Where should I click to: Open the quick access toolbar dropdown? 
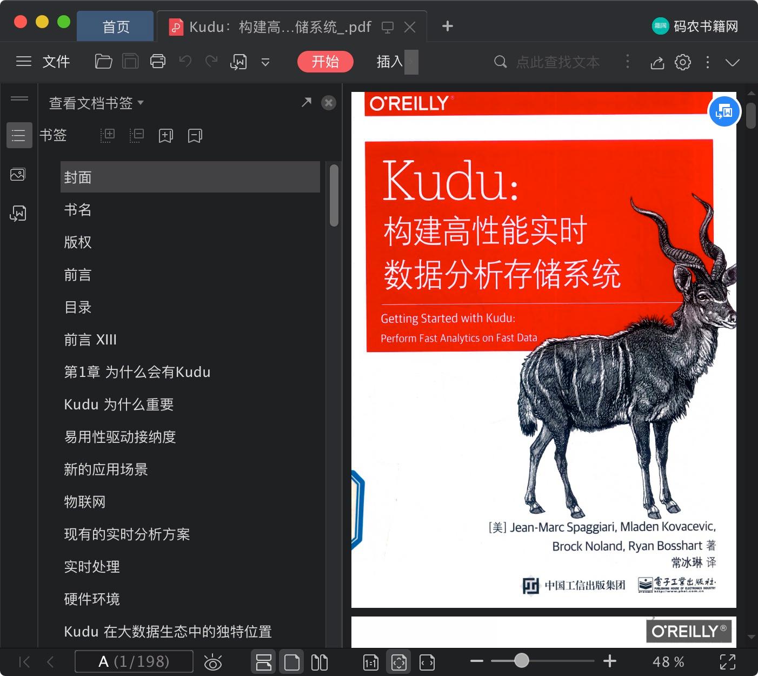[265, 62]
